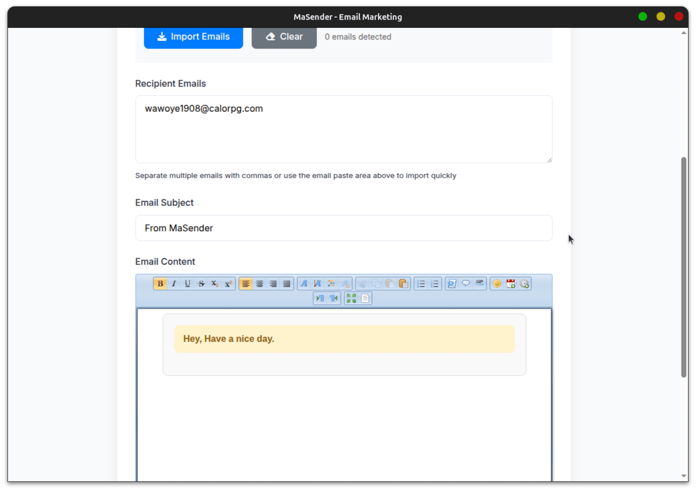The width and height of the screenshot is (696, 491).
Task: Toggle bold formatting in the editor
Action: coord(160,284)
